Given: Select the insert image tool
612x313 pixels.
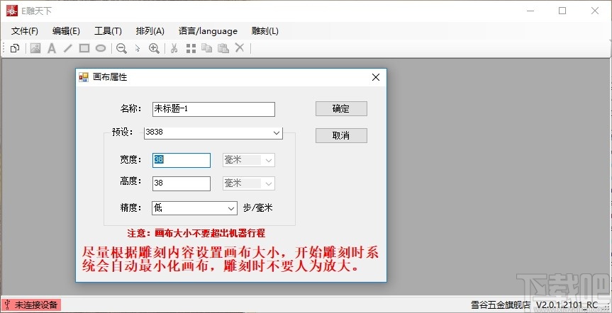Looking at the screenshot, I should pyautogui.click(x=35, y=48).
